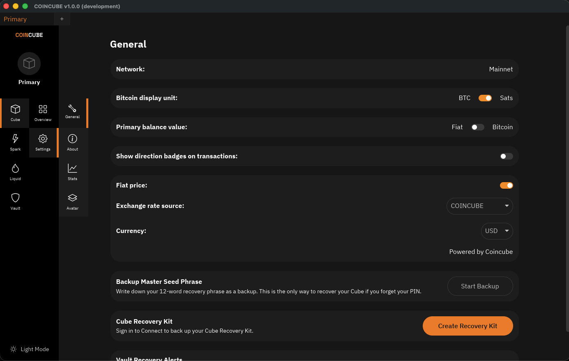
Task: Click the Backup Master Seed Phrase heading
Action: click(159, 282)
